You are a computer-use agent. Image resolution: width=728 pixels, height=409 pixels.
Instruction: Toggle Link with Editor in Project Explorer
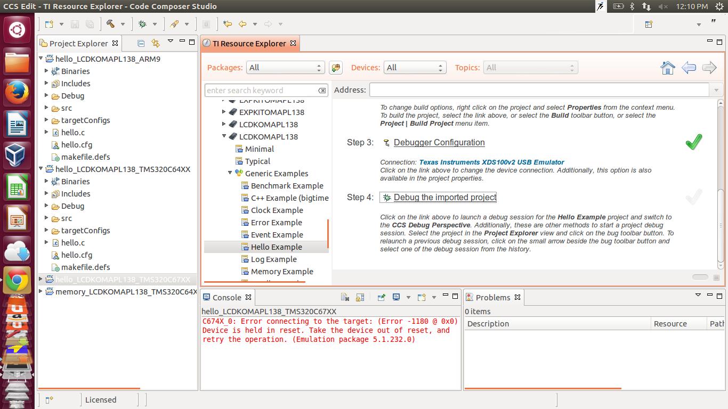coord(155,43)
